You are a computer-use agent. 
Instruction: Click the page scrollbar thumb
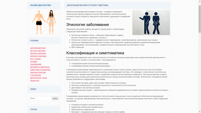click(x=200, y=19)
